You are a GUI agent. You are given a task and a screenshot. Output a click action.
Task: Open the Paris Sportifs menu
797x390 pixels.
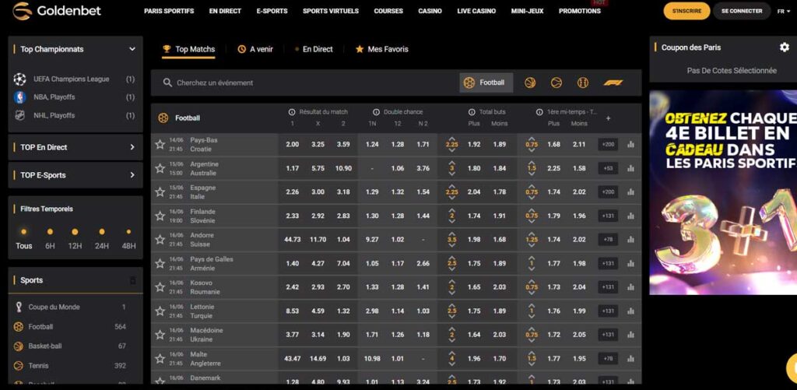[169, 11]
